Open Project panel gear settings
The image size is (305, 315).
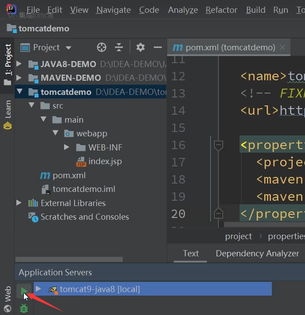140,48
